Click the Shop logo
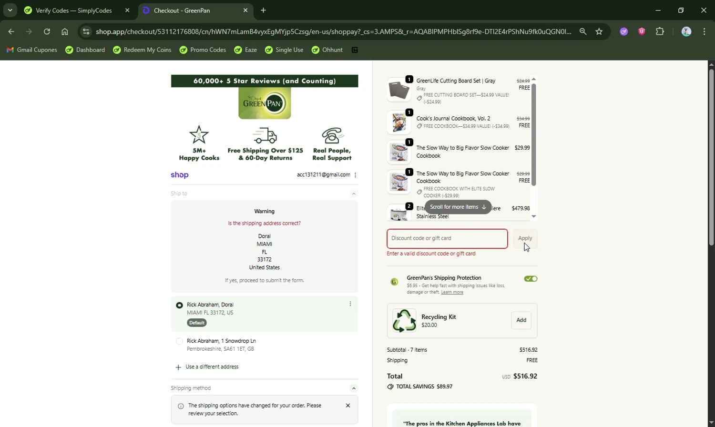The image size is (715, 427). pos(180,175)
